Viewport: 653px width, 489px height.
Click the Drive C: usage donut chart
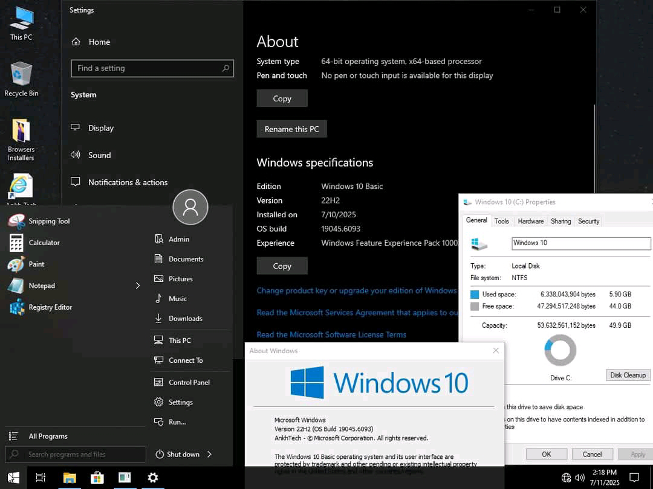tap(560, 351)
